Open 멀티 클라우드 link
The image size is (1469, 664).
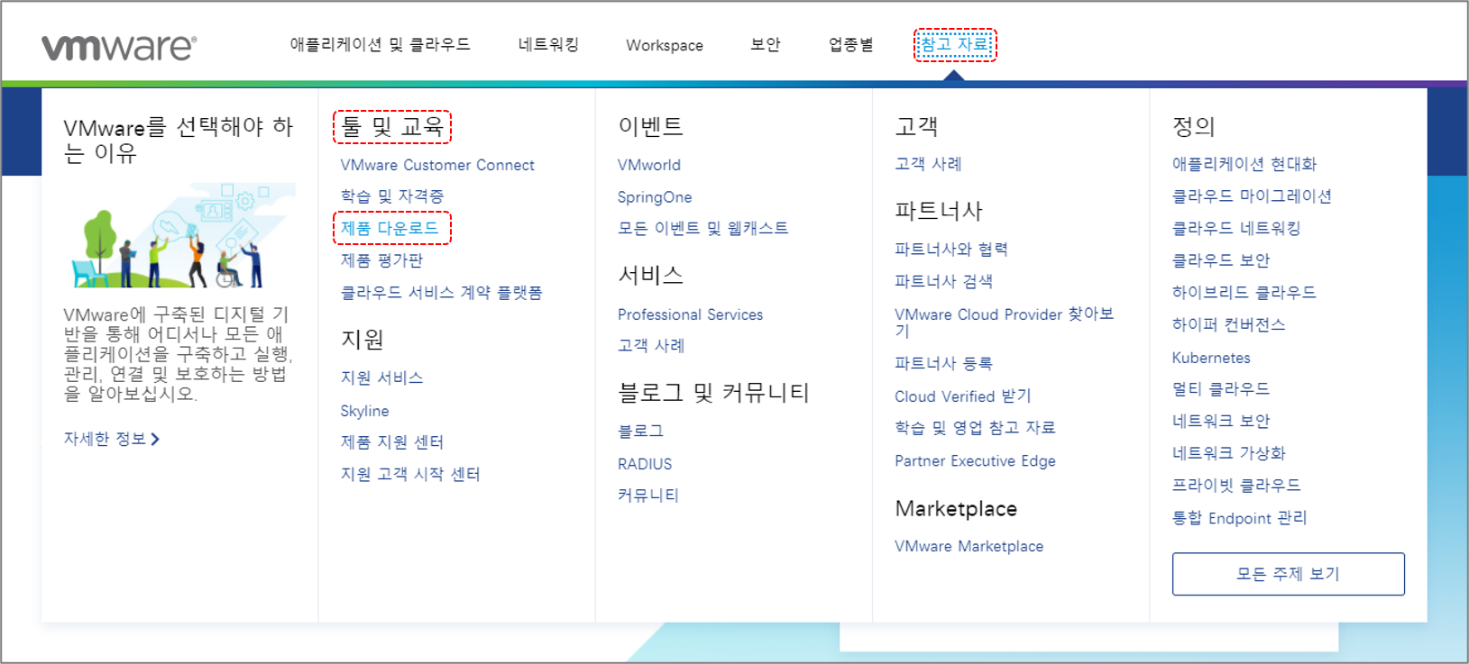pos(1221,389)
